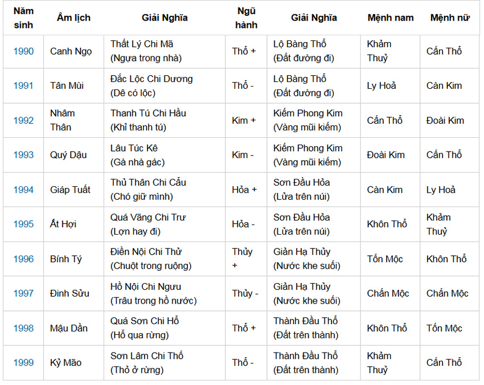484x385 pixels.
Task: Open the 1996 year link
Action: 23,259
